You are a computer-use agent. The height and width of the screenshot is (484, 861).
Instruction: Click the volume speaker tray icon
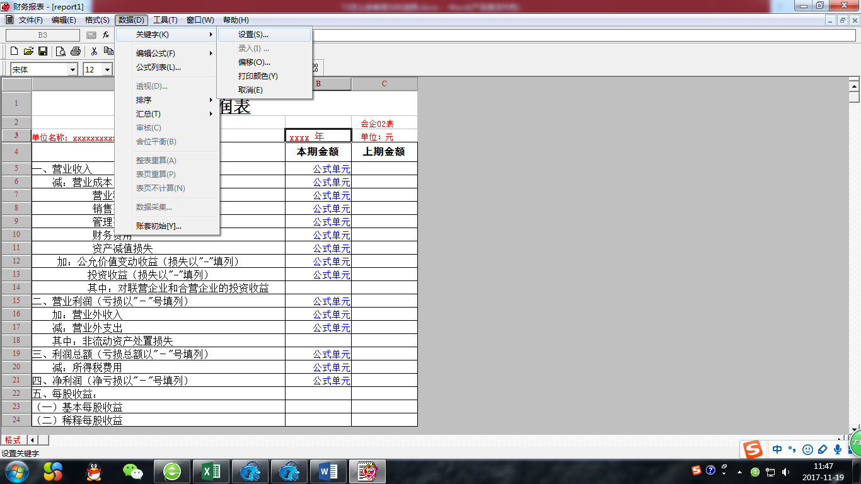785,471
